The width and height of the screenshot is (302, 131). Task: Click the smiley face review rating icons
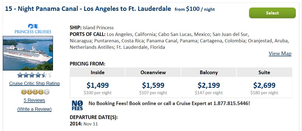(x=35, y=92)
